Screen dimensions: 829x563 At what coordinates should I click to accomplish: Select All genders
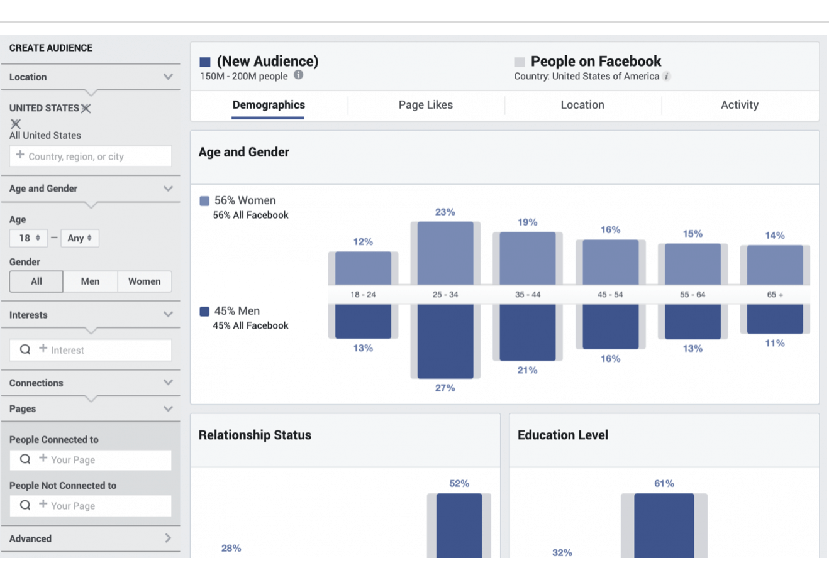36,281
